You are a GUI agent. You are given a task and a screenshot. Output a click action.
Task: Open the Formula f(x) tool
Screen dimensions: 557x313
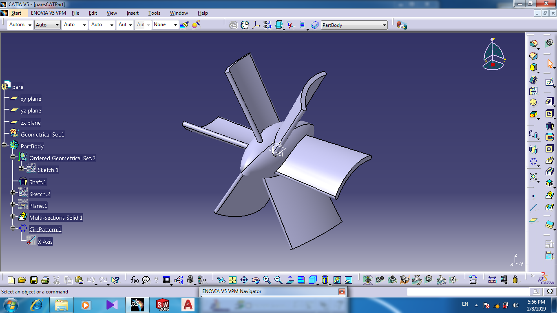[x=134, y=280]
